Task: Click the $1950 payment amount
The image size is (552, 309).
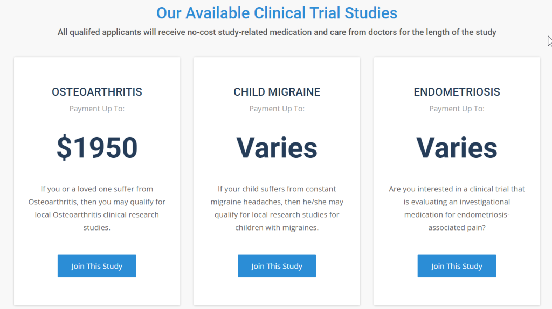Action: tap(97, 148)
